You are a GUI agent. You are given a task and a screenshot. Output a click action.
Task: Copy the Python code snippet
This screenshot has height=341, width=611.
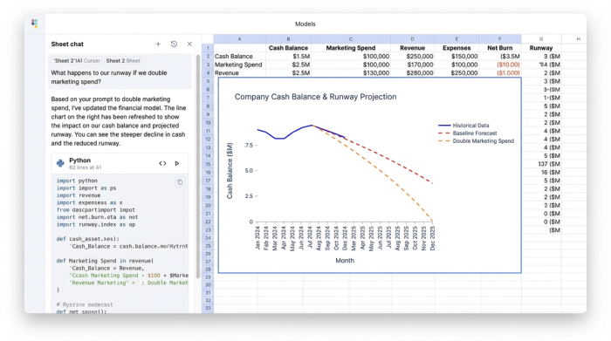coord(180,181)
